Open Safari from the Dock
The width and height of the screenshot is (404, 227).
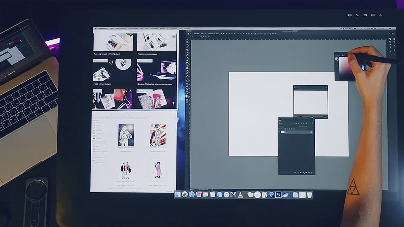(192, 195)
